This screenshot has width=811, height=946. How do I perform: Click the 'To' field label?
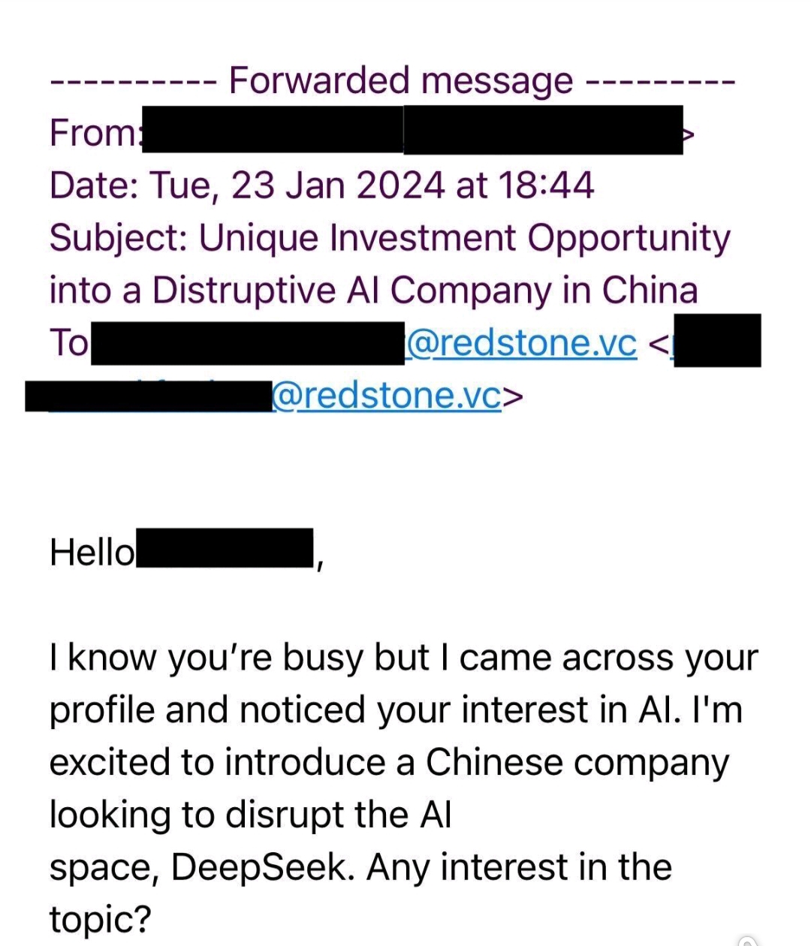coord(68,343)
